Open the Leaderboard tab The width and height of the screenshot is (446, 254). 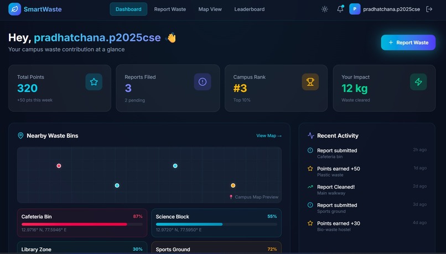click(x=250, y=9)
